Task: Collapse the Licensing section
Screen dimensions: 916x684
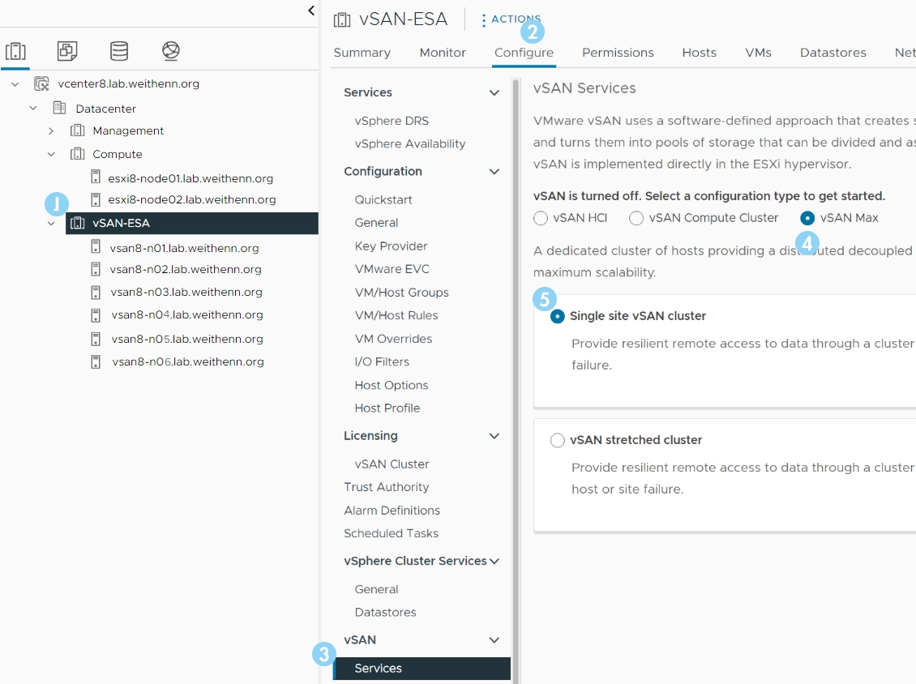Action: [494, 436]
